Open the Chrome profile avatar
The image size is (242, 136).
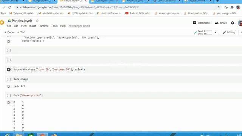coord(238,7)
